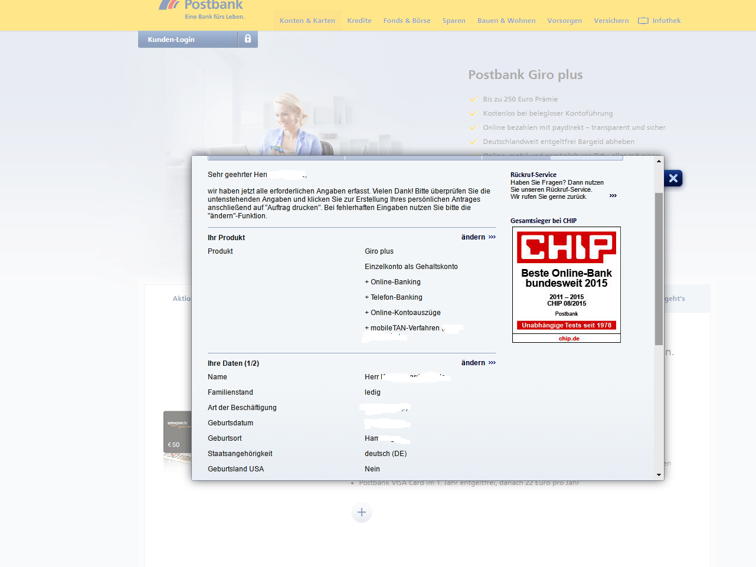Click Online bezahlen mit paydirekt bullet
The height and width of the screenshot is (567, 756).
(x=574, y=127)
